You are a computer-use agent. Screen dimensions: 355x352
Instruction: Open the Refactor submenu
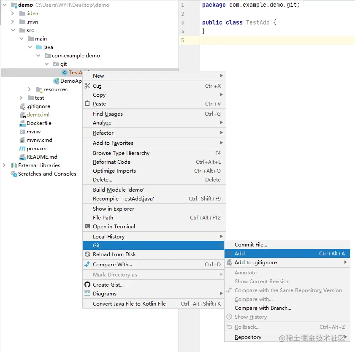(154, 133)
